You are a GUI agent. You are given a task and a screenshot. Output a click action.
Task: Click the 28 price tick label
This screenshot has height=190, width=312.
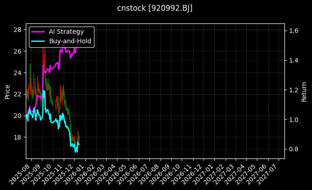click(x=18, y=30)
